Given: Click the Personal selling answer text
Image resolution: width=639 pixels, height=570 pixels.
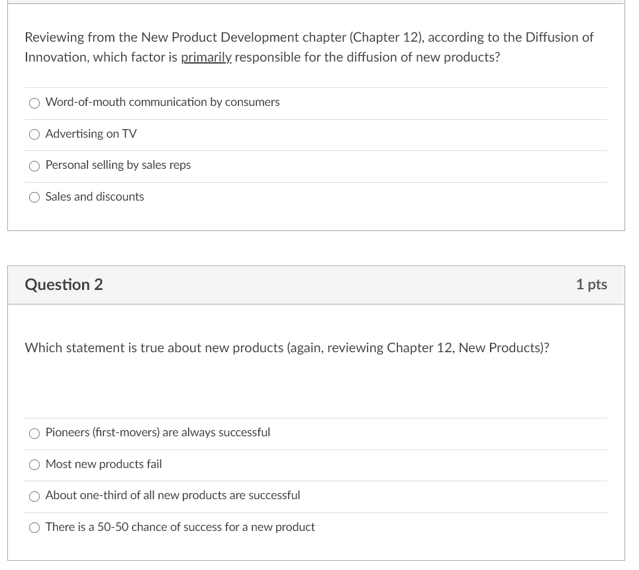Looking at the screenshot, I should coord(118,165).
